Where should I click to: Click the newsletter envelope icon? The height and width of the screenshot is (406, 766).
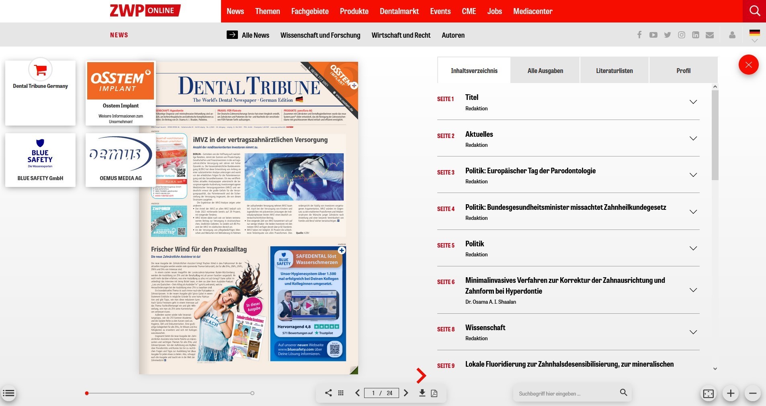[x=710, y=35]
